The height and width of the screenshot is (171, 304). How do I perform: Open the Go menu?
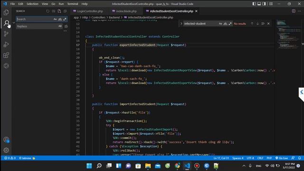click(x=53, y=4)
